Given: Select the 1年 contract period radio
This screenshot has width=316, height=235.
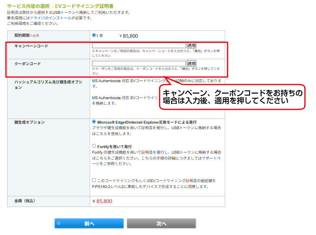Looking at the screenshot, I should 94,35.
